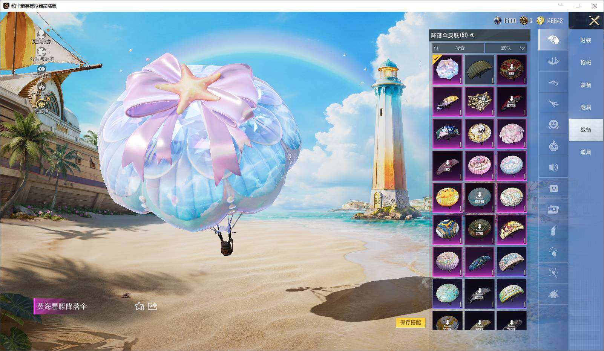Switch to the 枪械 firearms tab
604x351 pixels.
(x=586, y=63)
